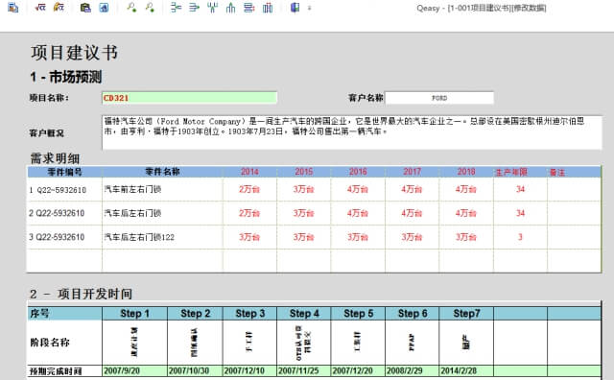The width and height of the screenshot is (614, 380).
Task: Click part number cell 3 Q22-5932610
Action: pos(64,237)
